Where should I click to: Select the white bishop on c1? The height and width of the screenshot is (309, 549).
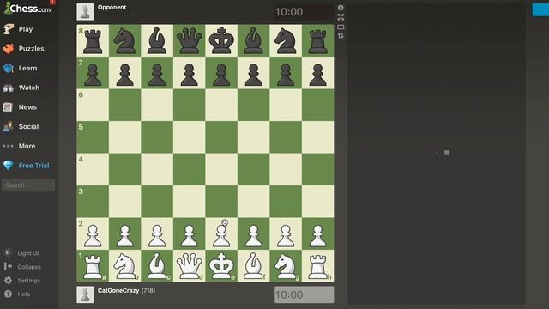point(157,266)
